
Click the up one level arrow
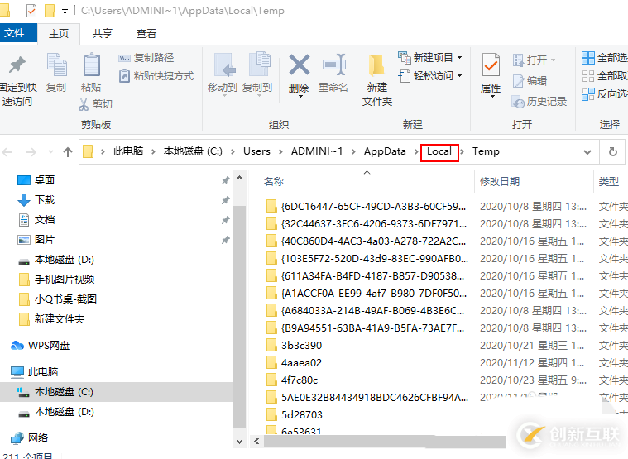click(68, 152)
